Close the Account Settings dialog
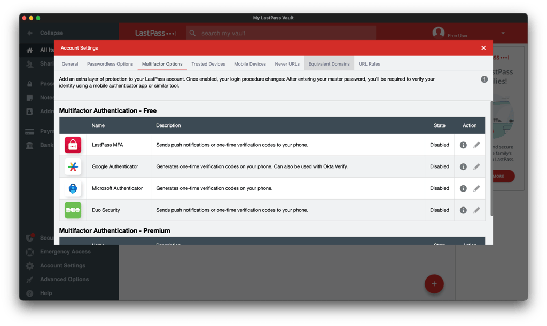 tap(483, 48)
